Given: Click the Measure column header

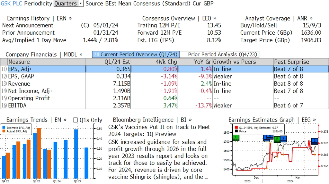Looking at the screenshot, I should [x=47, y=62].
